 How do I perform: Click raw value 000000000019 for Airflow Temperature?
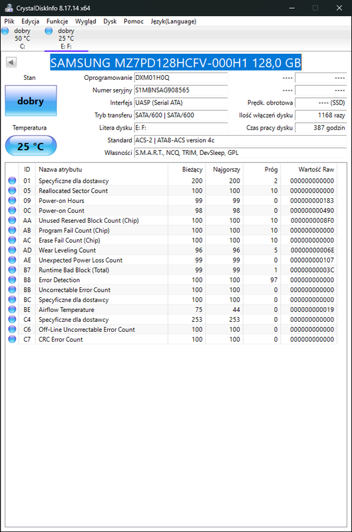pos(312,310)
